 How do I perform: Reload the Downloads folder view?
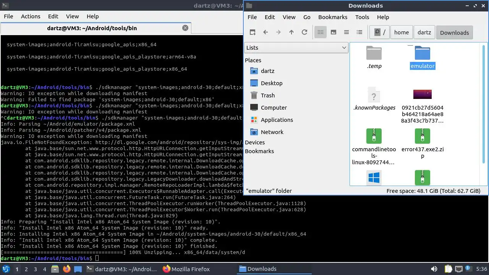point(304,32)
